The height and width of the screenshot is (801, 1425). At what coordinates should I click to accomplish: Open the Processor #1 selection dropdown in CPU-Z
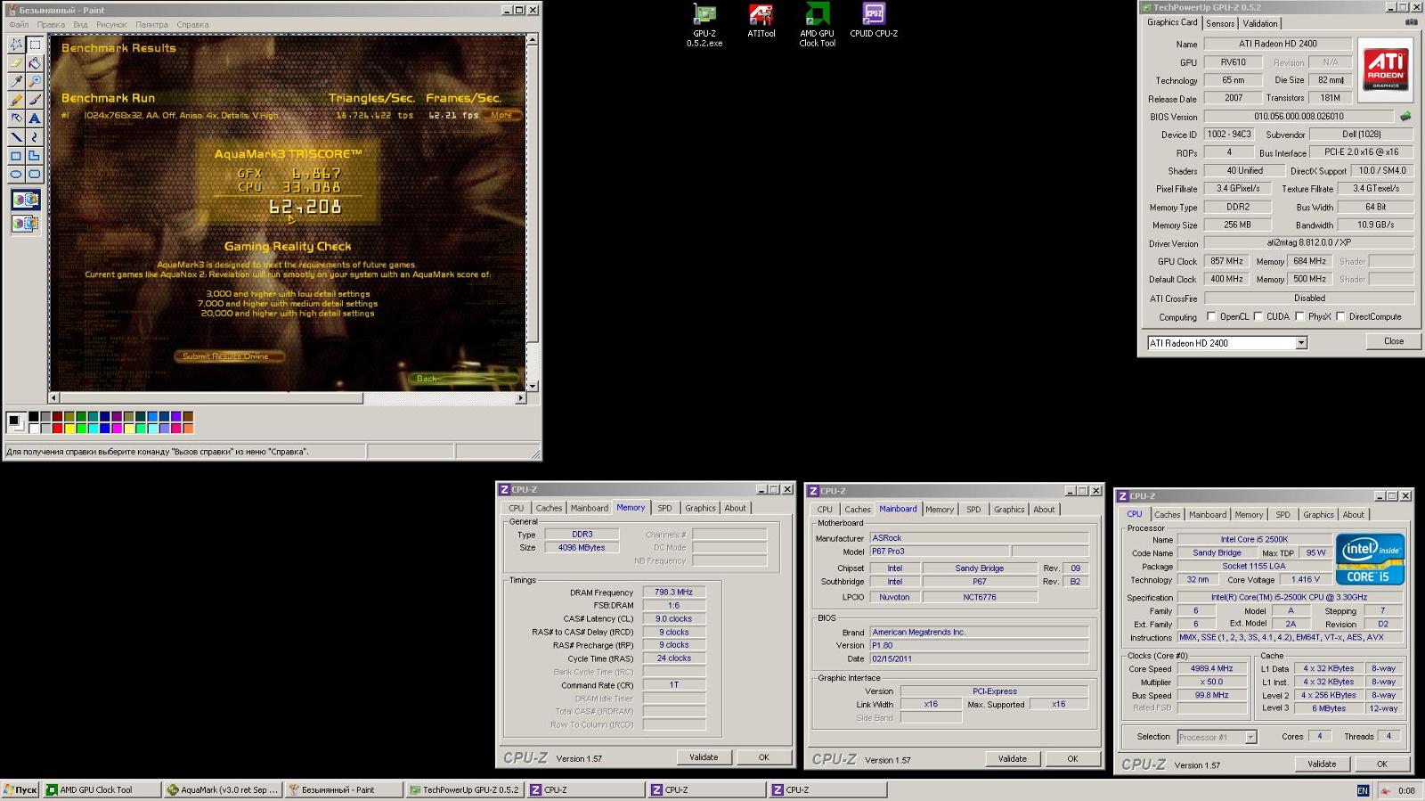[1250, 737]
